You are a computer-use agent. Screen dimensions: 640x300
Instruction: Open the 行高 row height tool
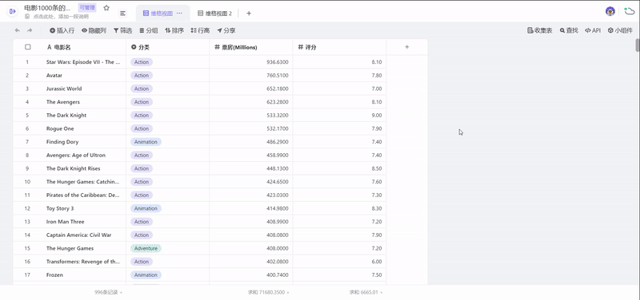(x=201, y=30)
